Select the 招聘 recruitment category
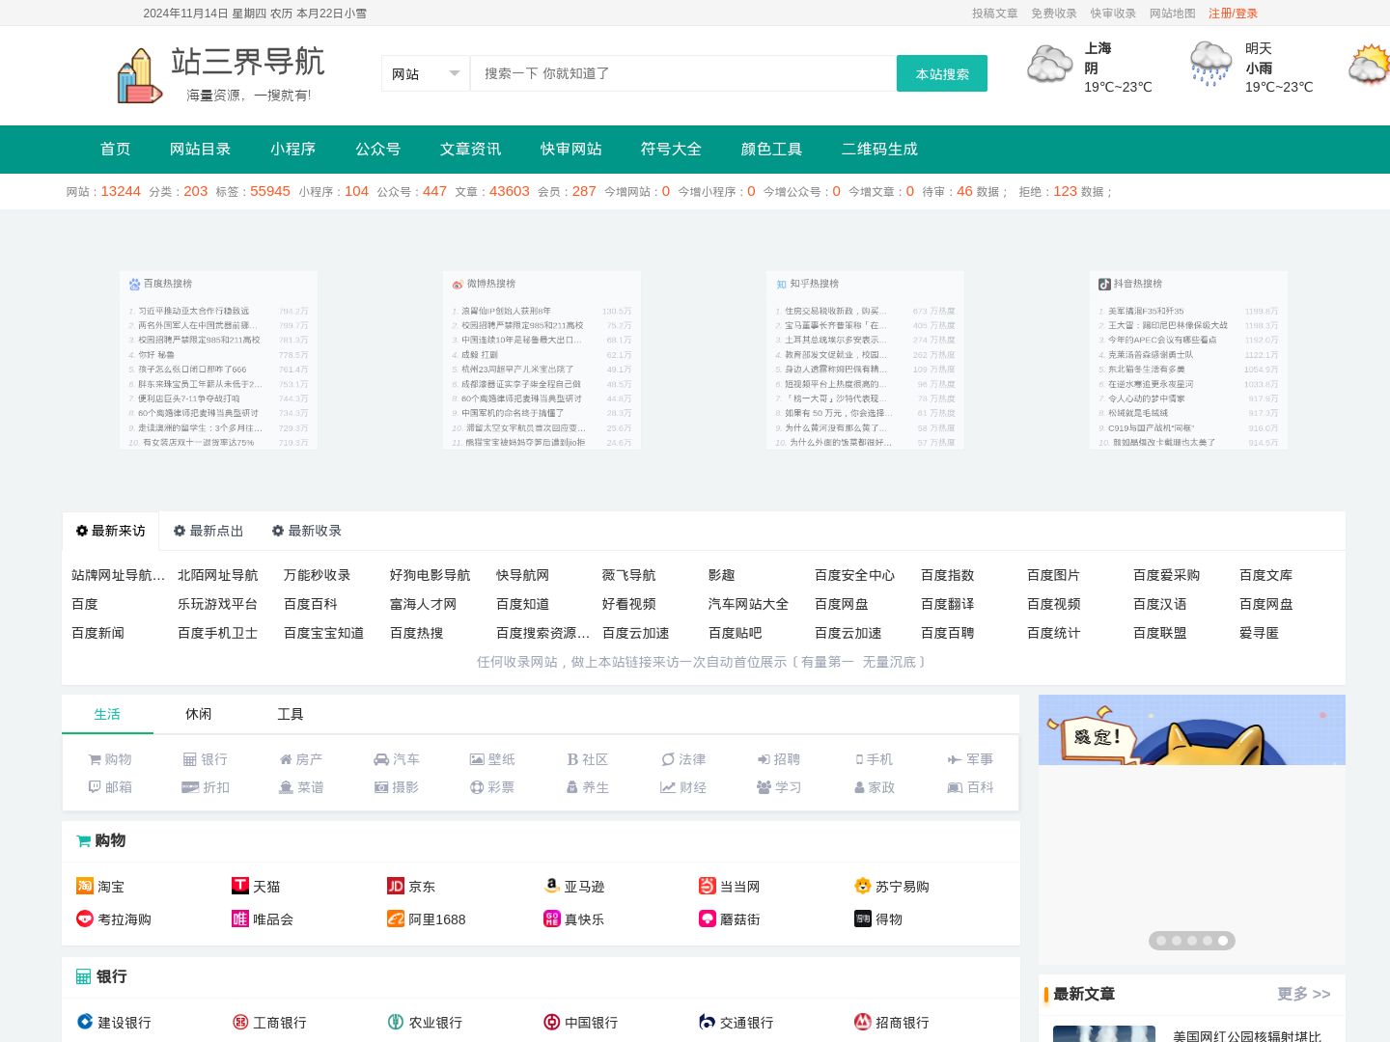The image size is (1390, 1042). point(779,759)
